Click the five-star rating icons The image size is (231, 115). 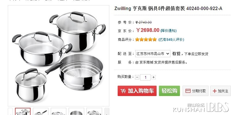tap(146, 39)
